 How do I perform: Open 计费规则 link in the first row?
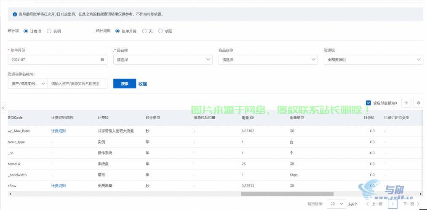point(59,131)
